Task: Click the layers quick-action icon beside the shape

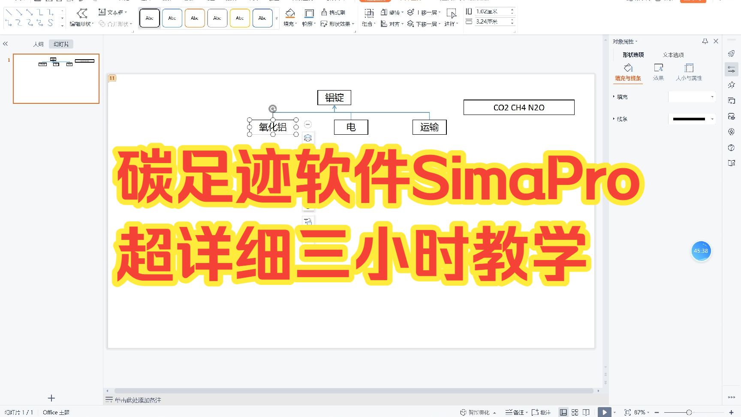Action: point(308,138)
